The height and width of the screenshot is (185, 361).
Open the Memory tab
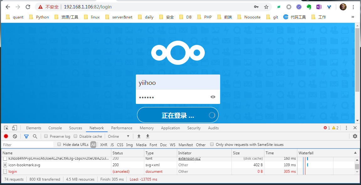[147, 128]
